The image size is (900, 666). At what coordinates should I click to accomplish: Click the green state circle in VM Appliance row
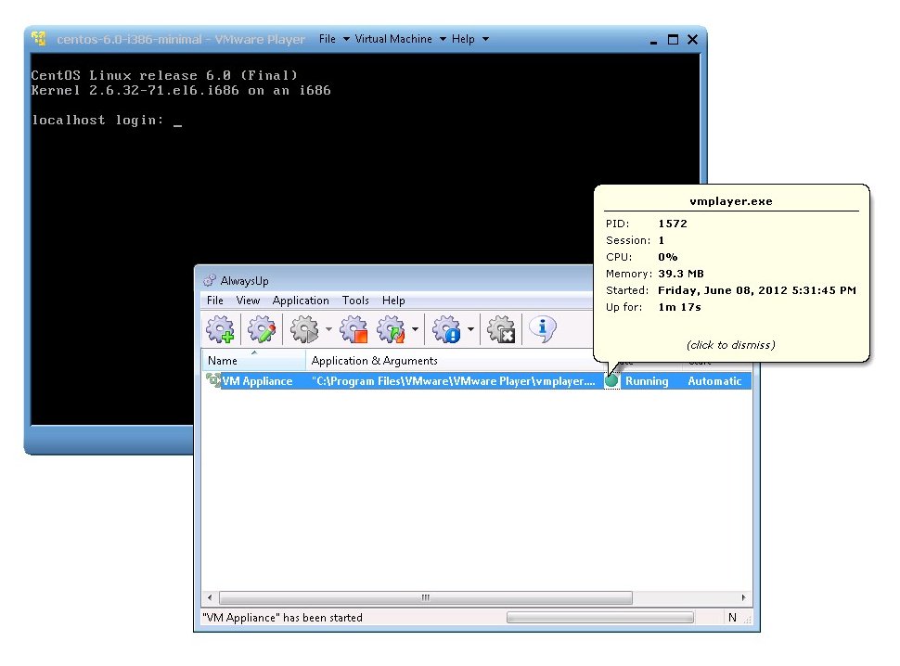(611, 380)
